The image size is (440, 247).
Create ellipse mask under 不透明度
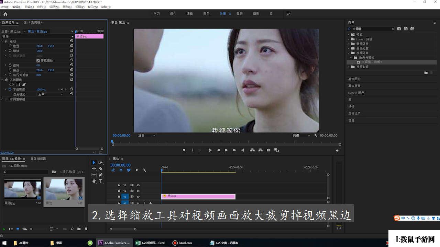[x=11, y=84]
